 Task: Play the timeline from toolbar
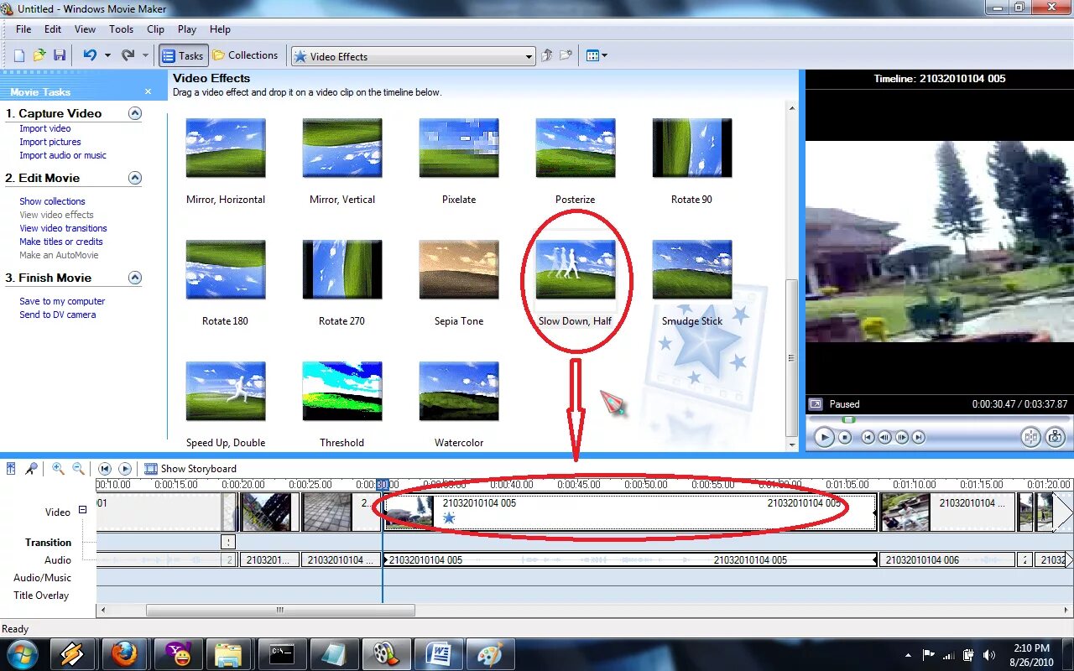pyautogui.click(x=125, y=469)
